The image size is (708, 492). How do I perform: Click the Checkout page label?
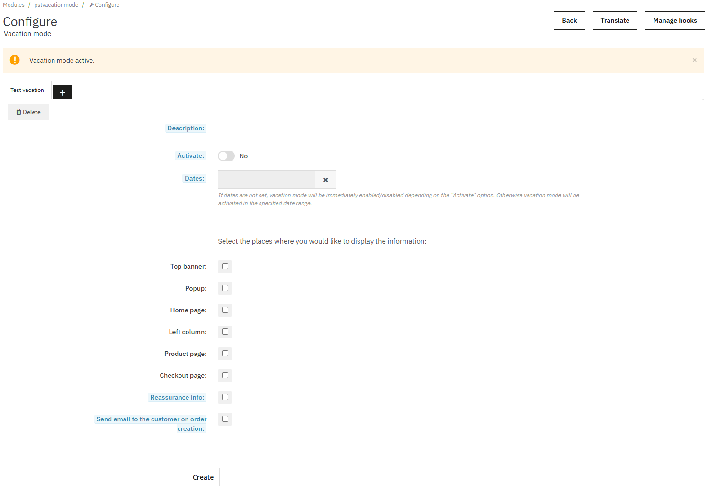point(183,375)
